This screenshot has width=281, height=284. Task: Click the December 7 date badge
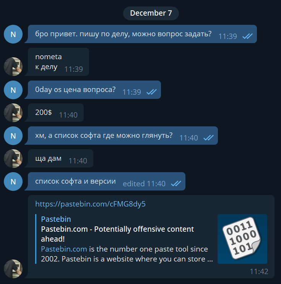pyautogui.click(x=151, y=13)
